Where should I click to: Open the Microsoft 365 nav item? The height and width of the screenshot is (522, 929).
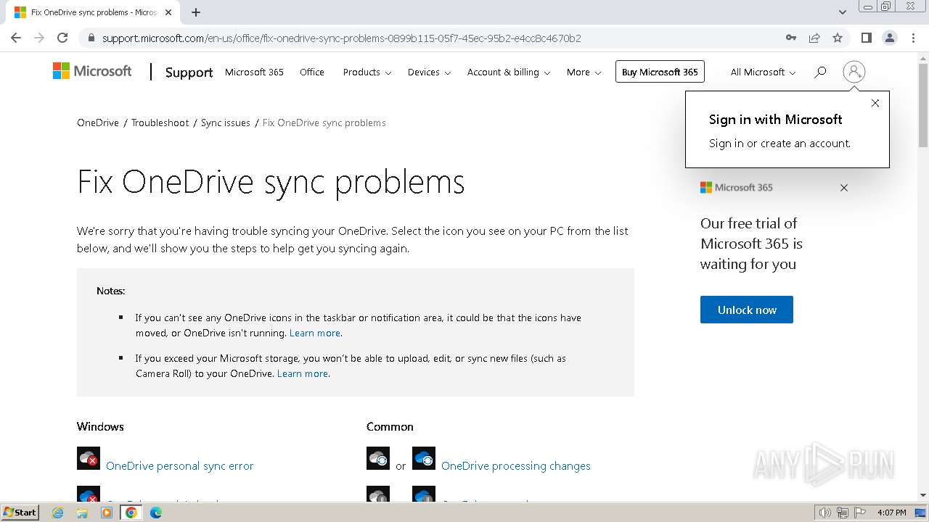tap(254, 72)
